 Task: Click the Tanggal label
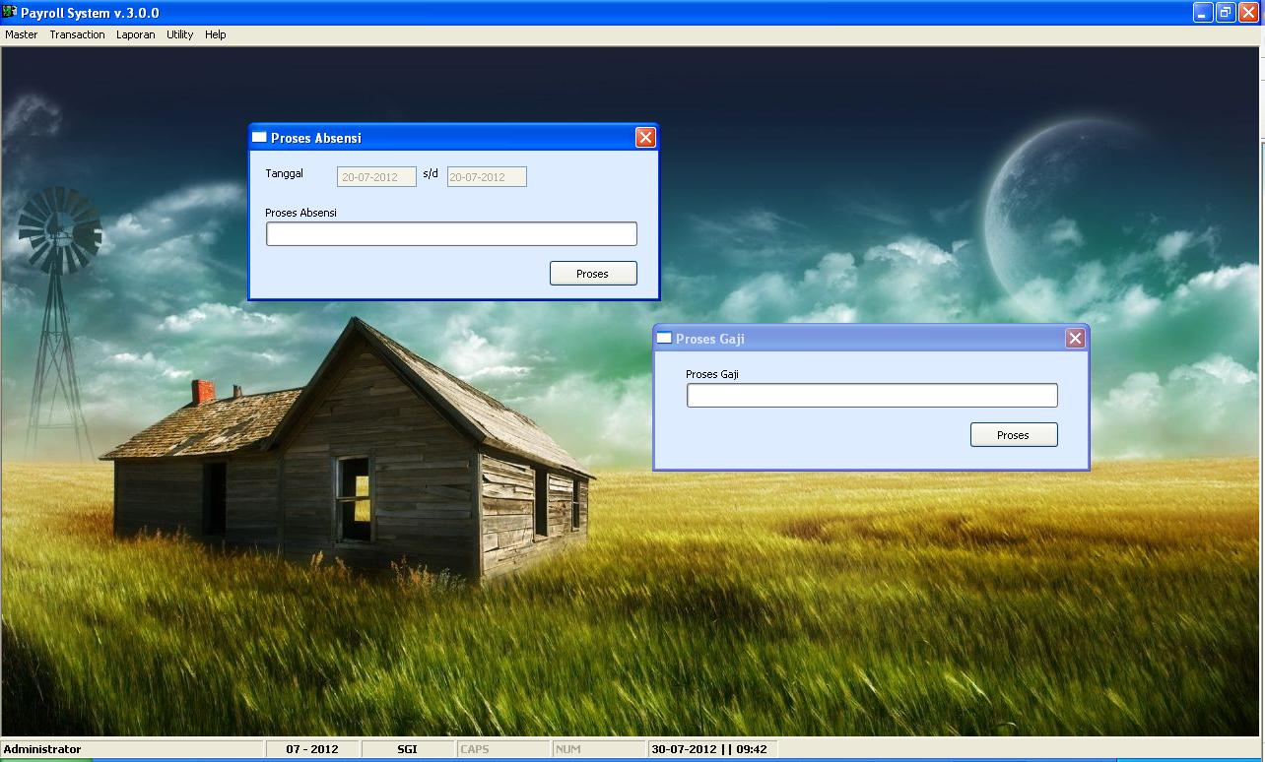[x=285, y=173]
